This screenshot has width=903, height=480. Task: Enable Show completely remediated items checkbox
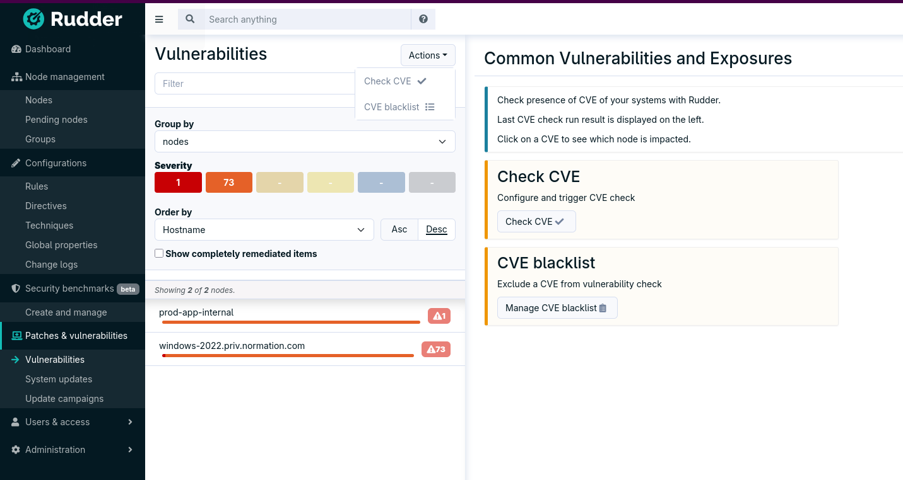pos(160,253)
